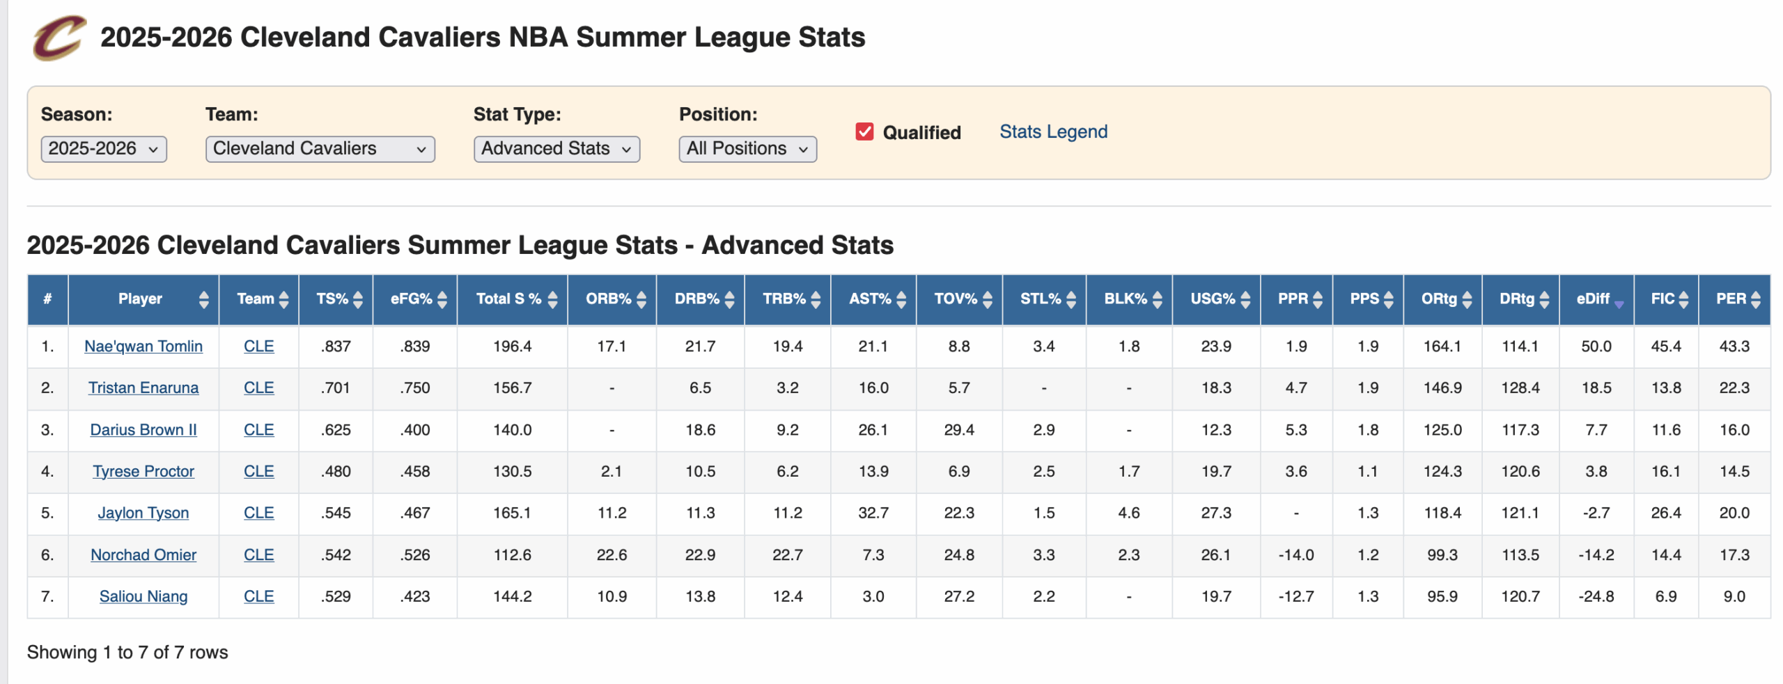Expand the Team selector dropdown
This screenshot has height=684, width=1783.
[x=320, y=149]
